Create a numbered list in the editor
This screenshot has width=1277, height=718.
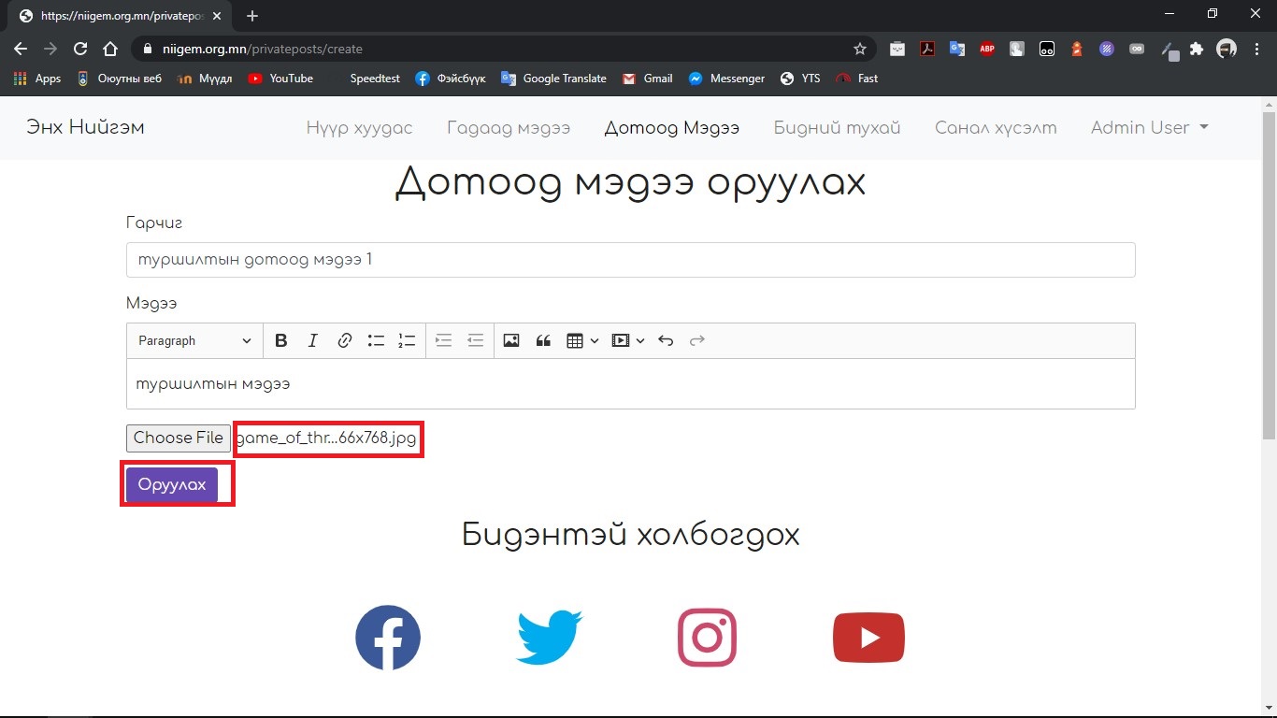click(407, 341)
